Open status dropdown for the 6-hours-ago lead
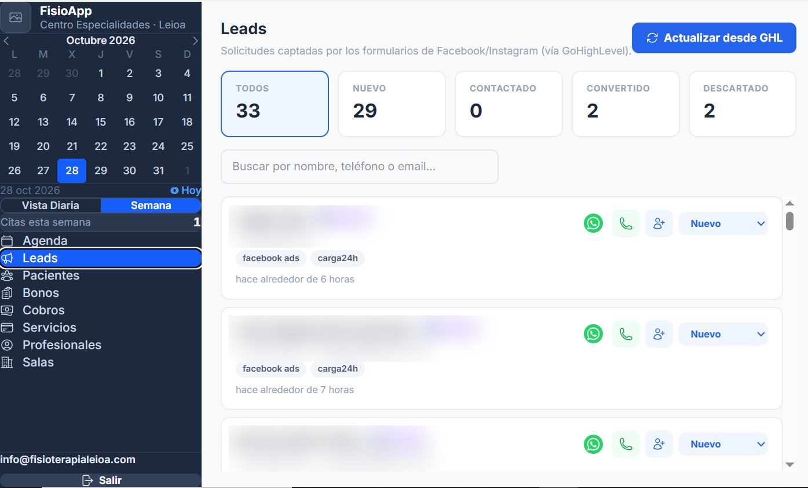 coord(723,223)
